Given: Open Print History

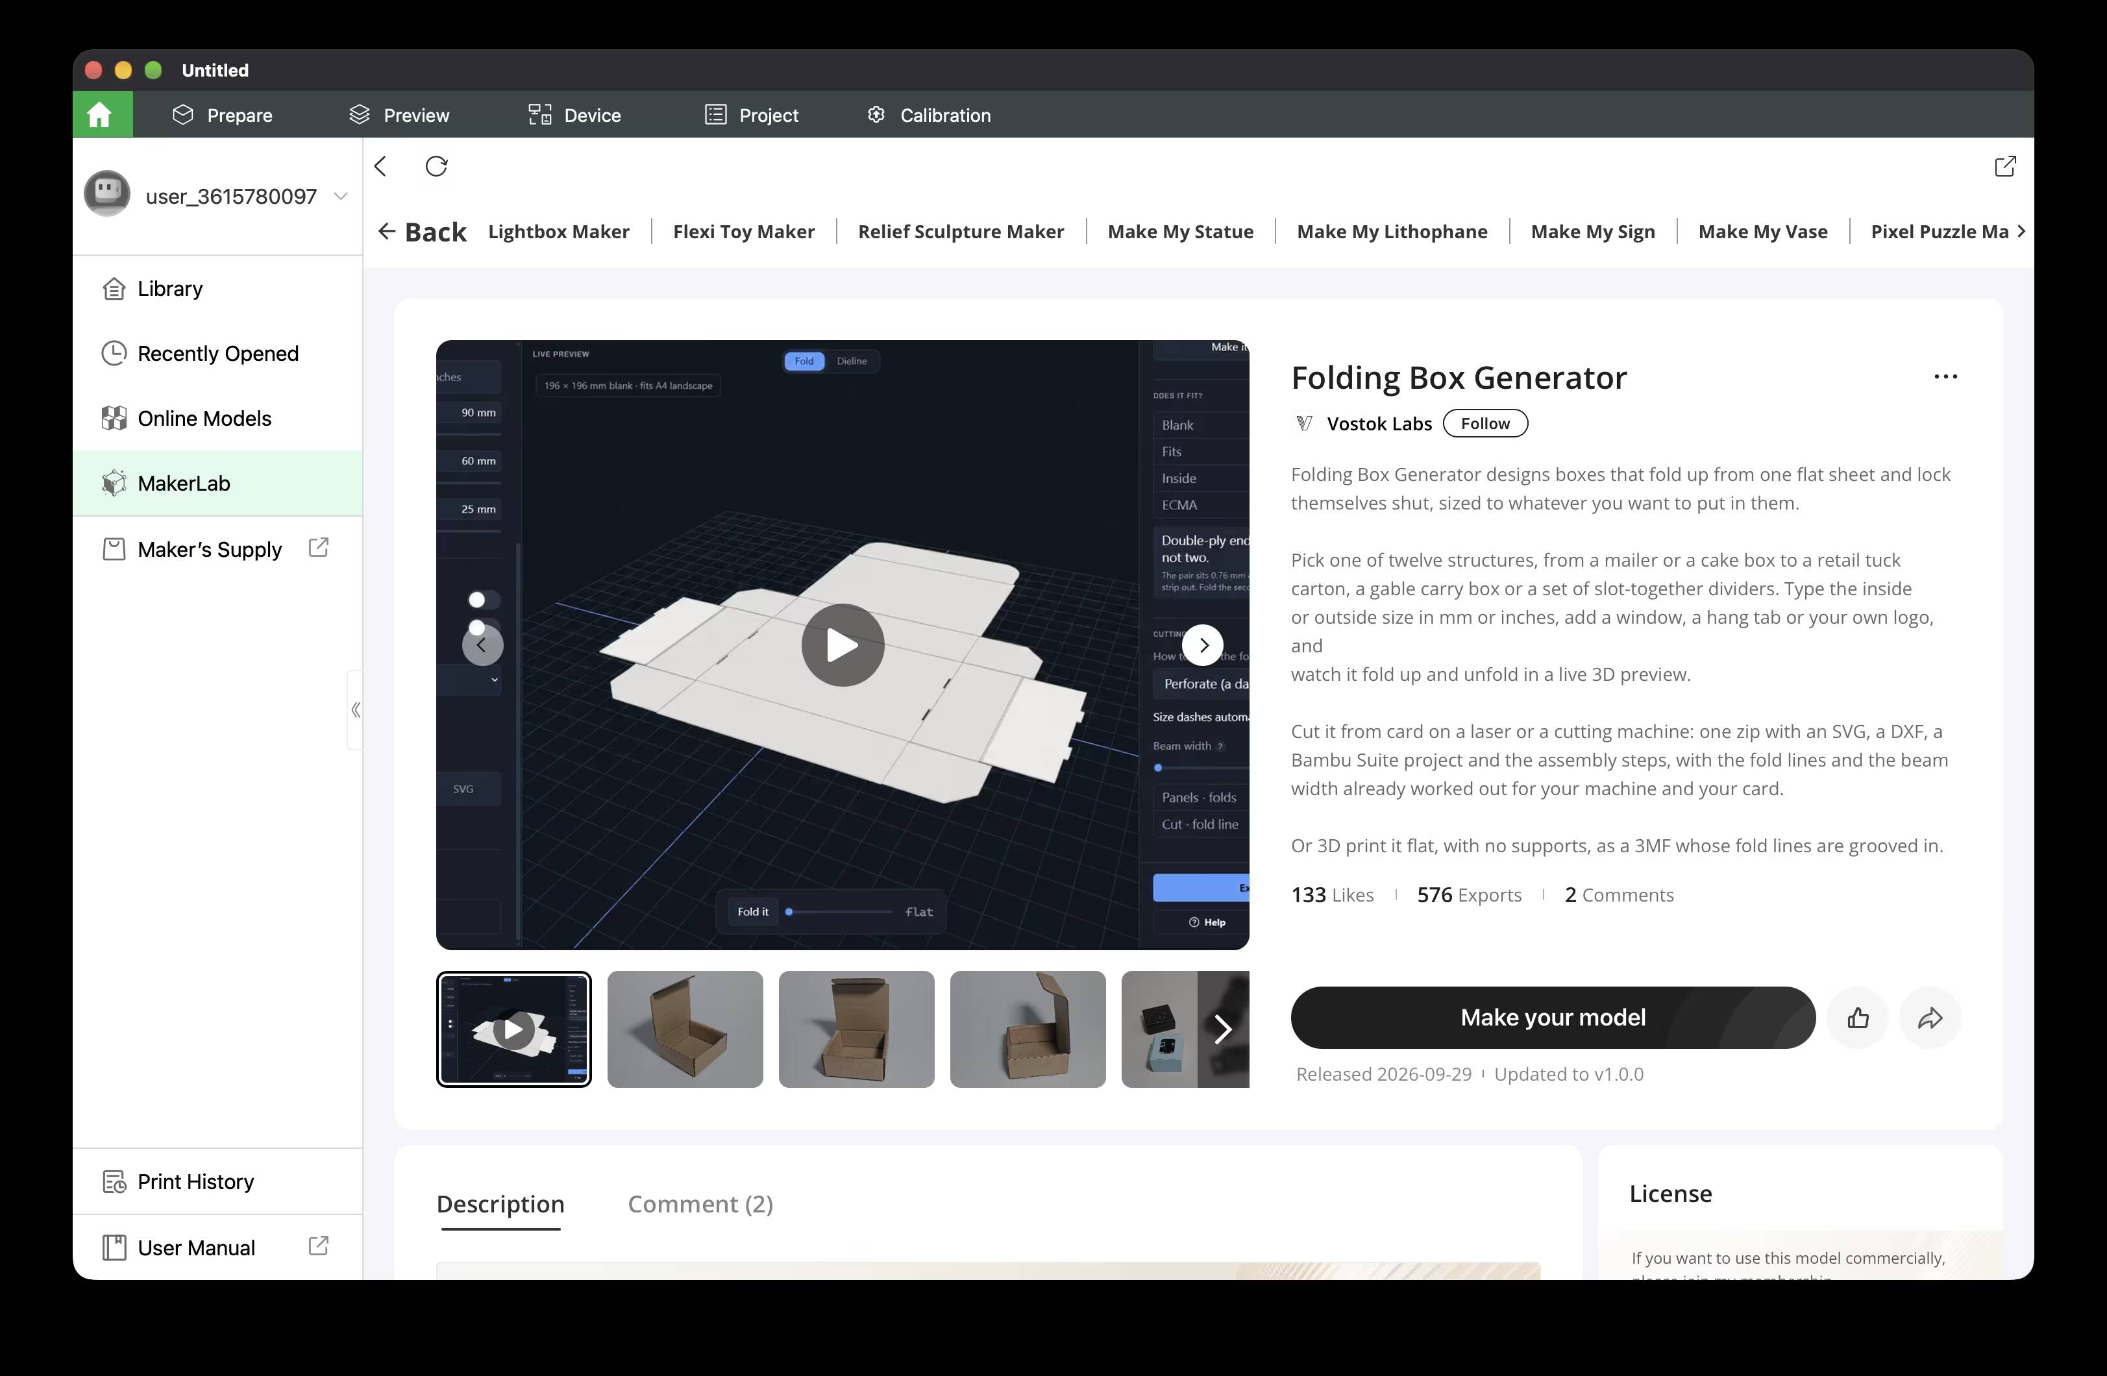Looking at the screenshot, I should tap(218, 1181).
